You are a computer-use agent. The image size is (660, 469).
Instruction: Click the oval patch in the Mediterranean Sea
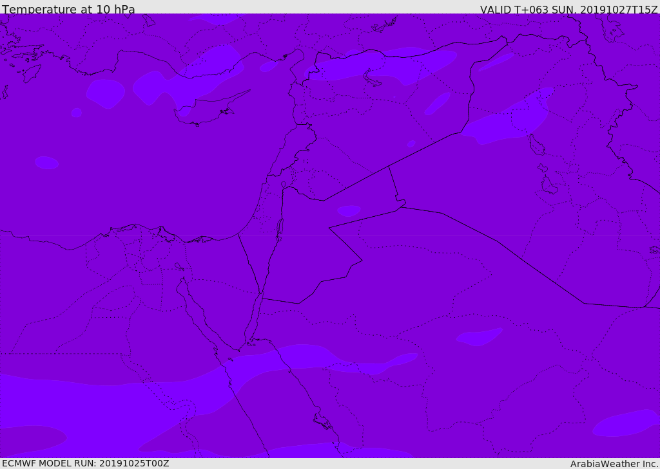(x=46, y=163)
